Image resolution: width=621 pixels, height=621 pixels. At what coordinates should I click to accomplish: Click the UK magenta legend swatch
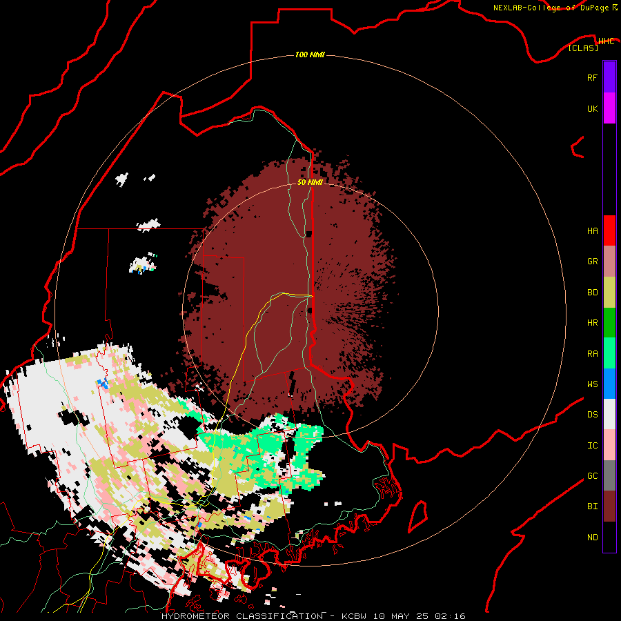(609, 108)
